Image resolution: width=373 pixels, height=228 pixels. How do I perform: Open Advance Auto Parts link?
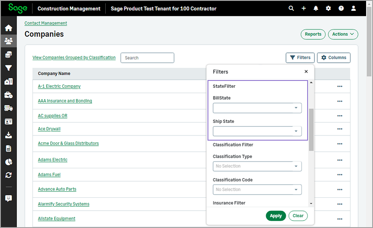pos(57,189)
